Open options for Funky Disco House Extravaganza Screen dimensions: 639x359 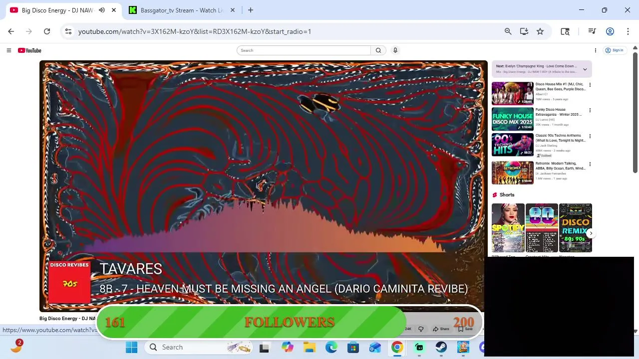[590, 111]
